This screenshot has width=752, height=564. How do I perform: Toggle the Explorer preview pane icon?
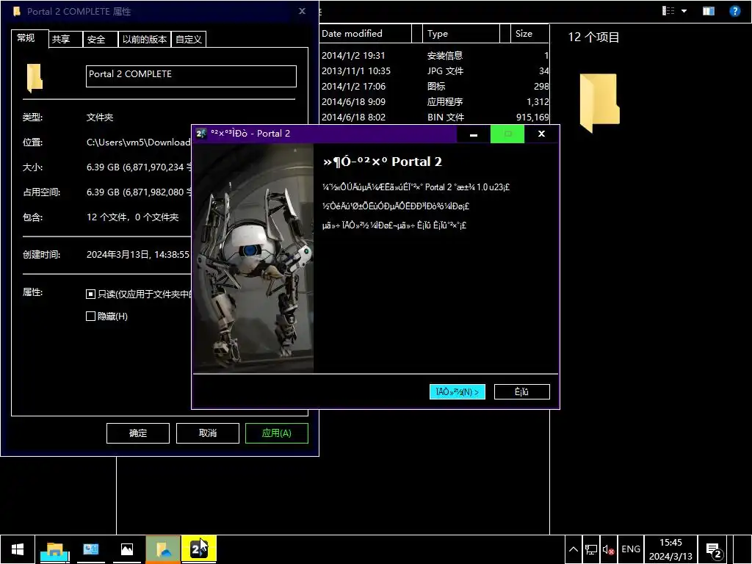tap(709, 11)
